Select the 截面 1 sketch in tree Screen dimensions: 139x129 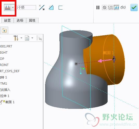click(10, 102)
